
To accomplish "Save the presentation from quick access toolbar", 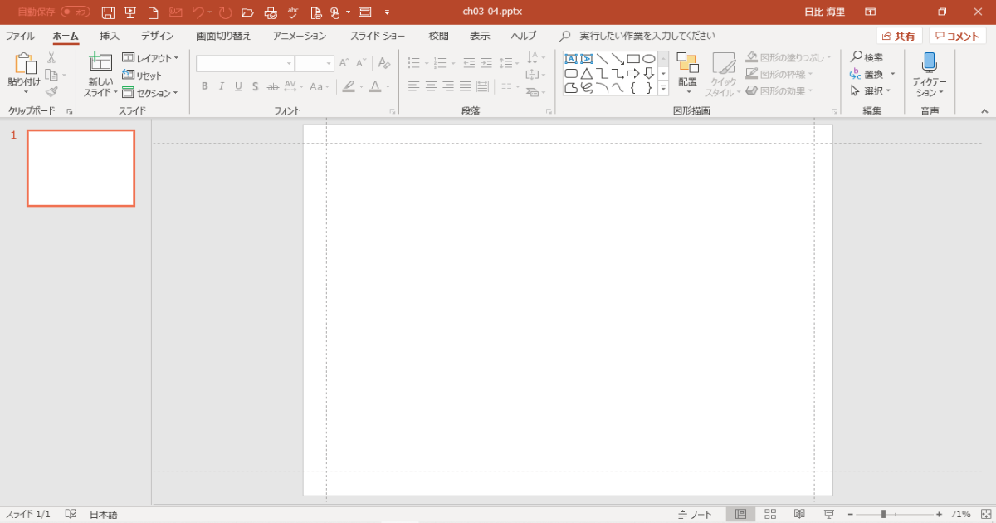I will tap(108, 12).
